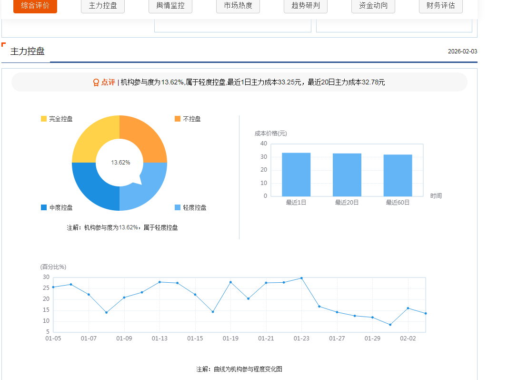
Task: Toggle the 不控盘 legend swatch
Action: click(x=178, y=119)
